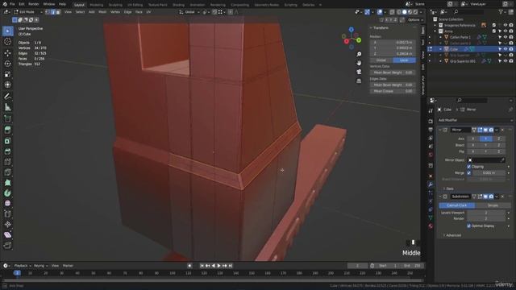Expand Imágenes Referencia collection in outliner
The width and height of the screenshot is (516, 290).
435,25
